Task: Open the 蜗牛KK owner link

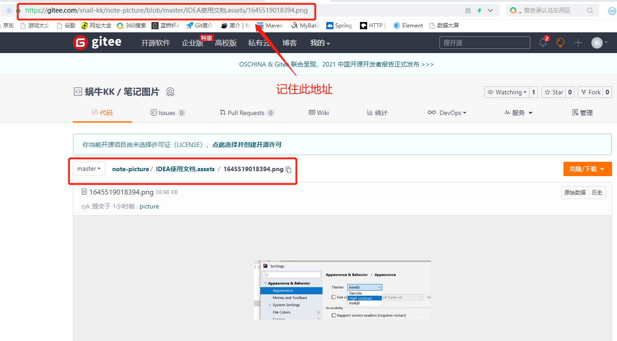Action: (100, 92)
